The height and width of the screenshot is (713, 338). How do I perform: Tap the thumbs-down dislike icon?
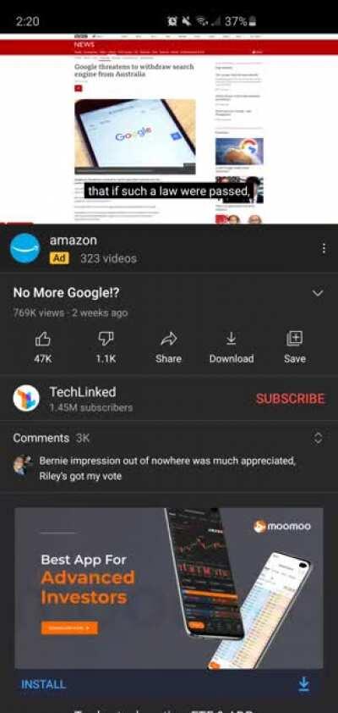click(x=106, y=339)
